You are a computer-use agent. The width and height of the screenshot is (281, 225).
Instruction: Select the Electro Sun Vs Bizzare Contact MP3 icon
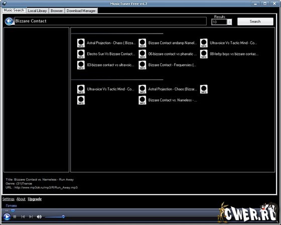pyautogui.click(x=81, y=54)
